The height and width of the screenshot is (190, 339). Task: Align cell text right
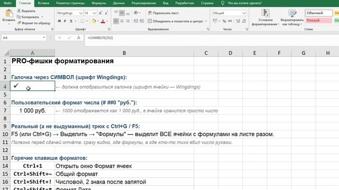128,21
